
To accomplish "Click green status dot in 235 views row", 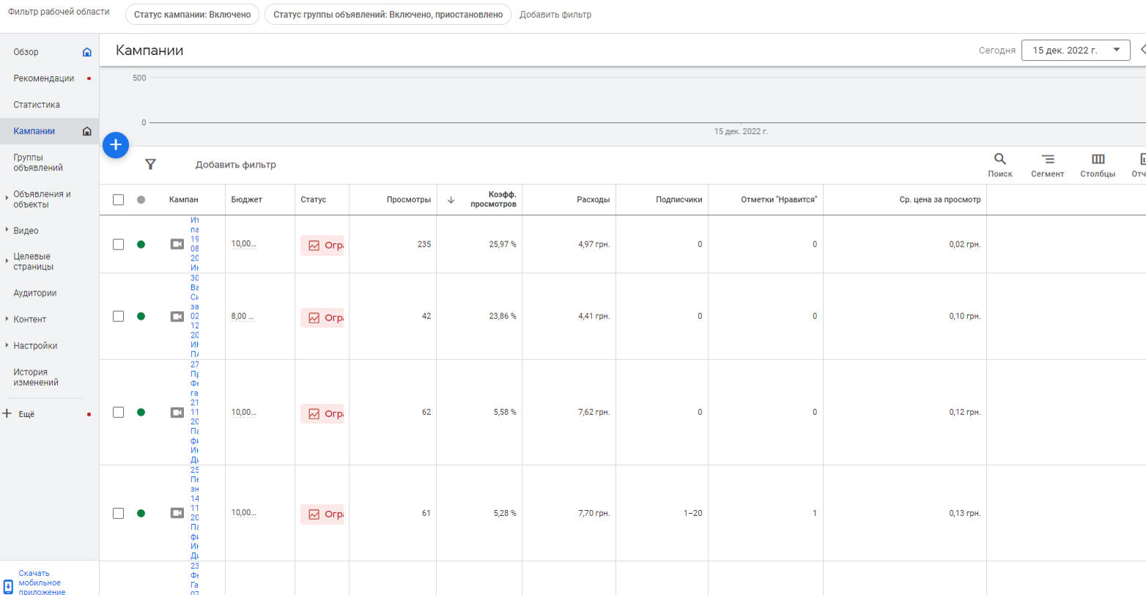I will point(141,244).
